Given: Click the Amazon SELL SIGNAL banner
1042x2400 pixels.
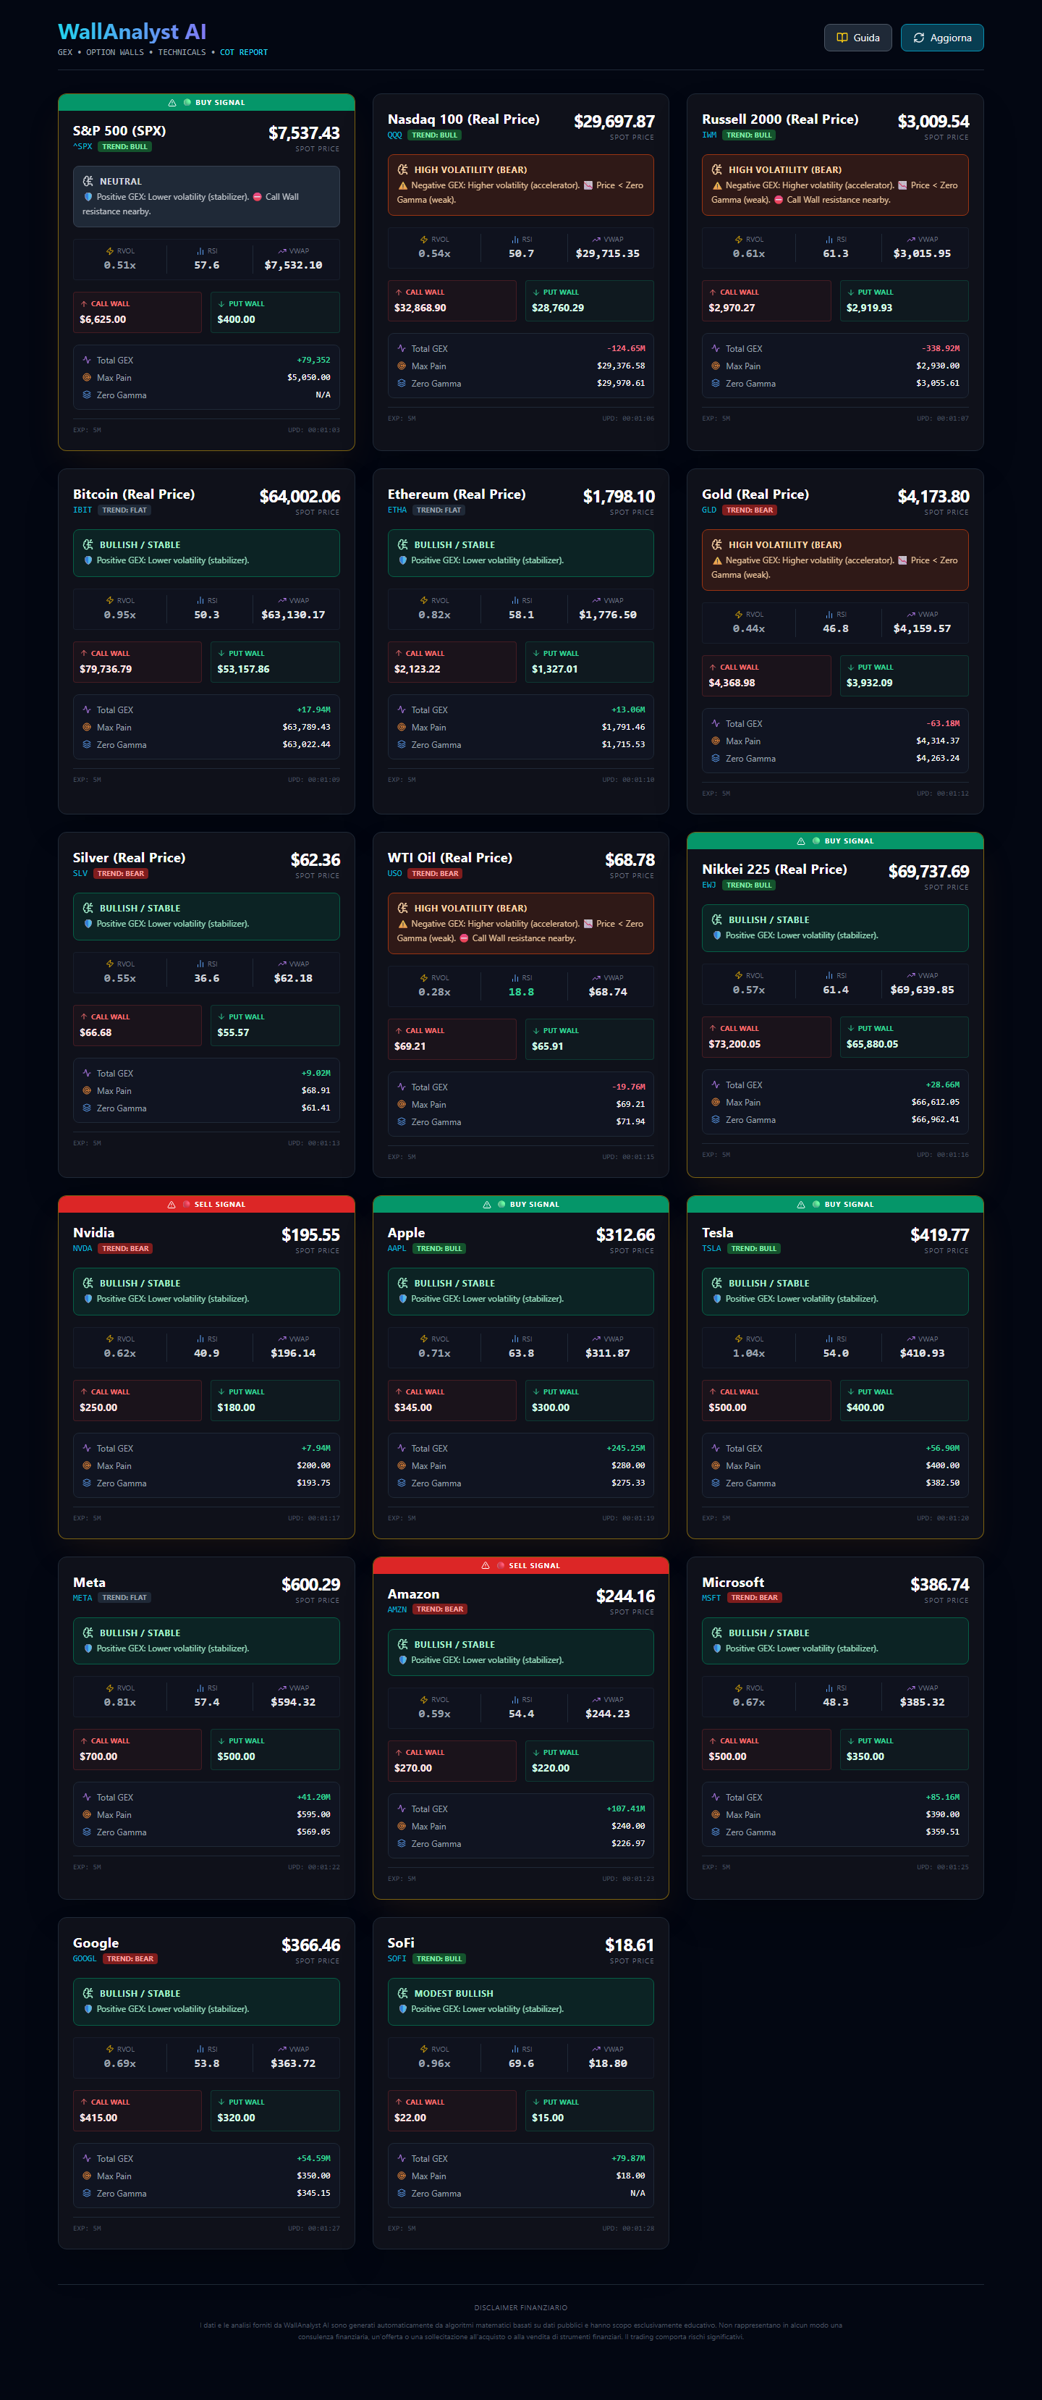Looking at the screenshot, I should coord(520,1565).
